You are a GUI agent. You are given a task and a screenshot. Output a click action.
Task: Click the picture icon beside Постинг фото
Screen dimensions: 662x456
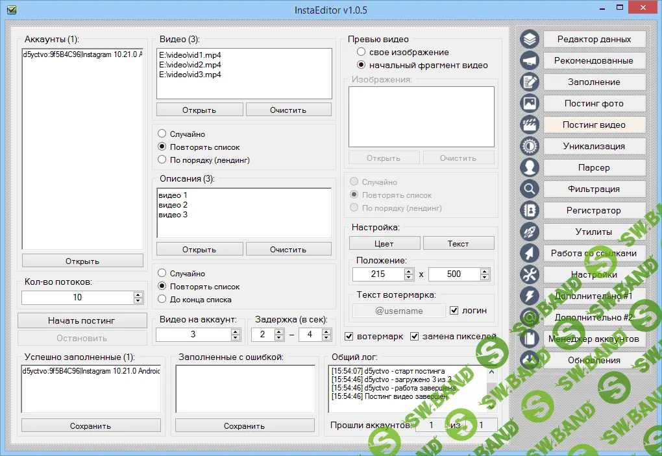(530, 104)
